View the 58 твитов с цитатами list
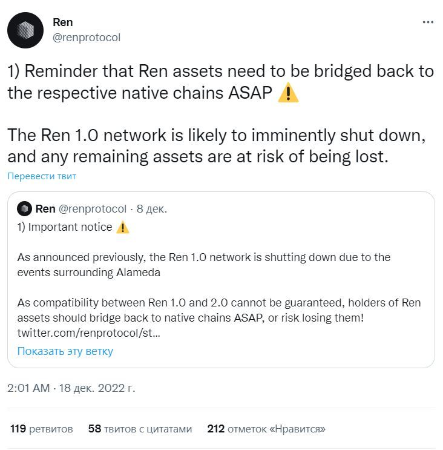The width and height of the screenshot is (443, 450). pos(140,429)
